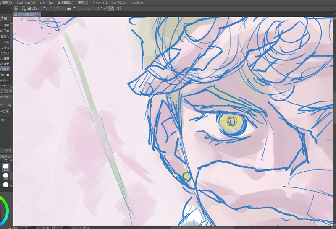Fill with the paint bucket toolbar icon
Image resolution: width=336 pixels, height=229 pixels.
pos(69,8)
